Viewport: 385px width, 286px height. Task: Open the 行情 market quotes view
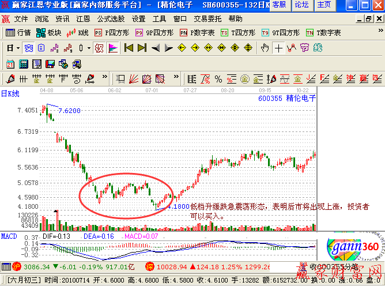click(18, 33)
